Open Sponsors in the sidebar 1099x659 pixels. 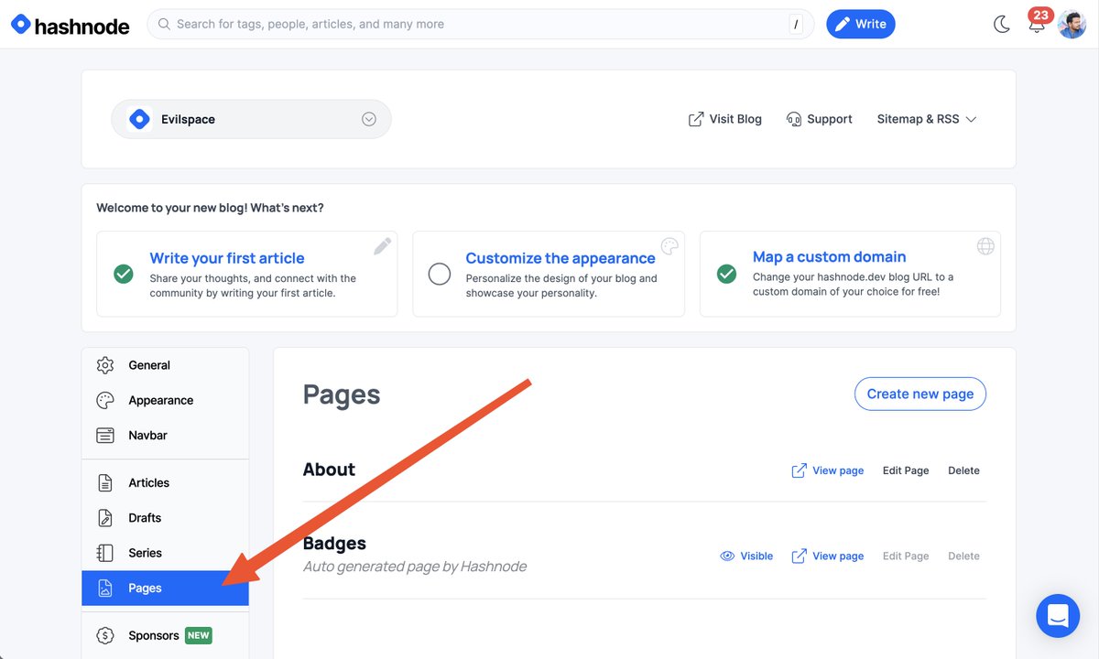tap(165, 635)
